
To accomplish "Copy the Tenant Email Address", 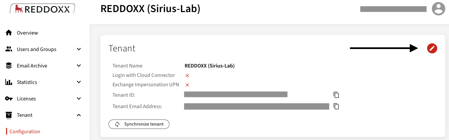I will 336,106.
